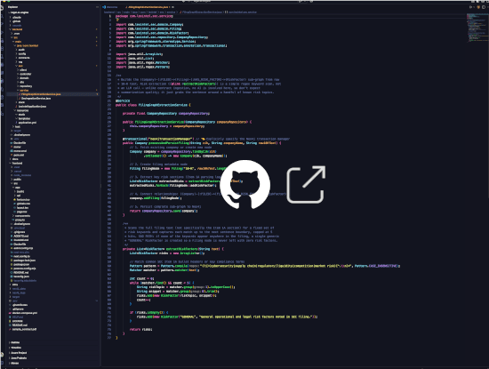Collapse the backend folder

click(17, 29)
